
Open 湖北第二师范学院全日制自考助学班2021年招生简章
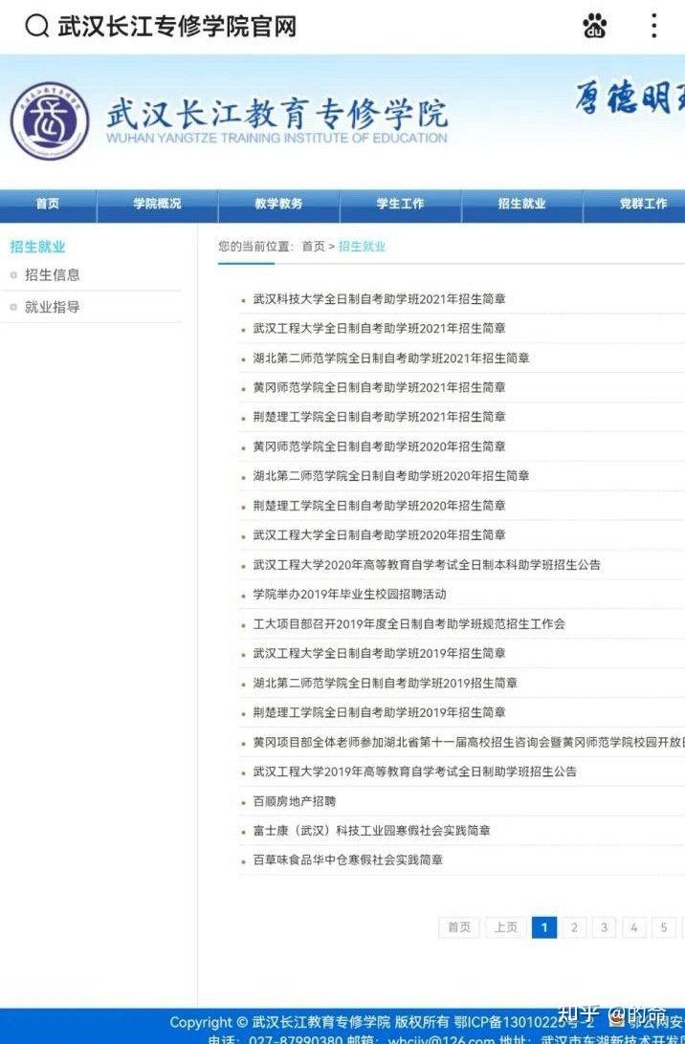tap(391, 359)
